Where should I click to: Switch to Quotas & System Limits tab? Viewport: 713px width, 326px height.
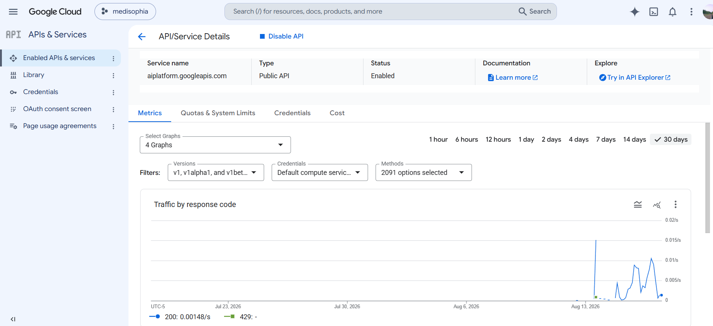(x=218, y=113)
